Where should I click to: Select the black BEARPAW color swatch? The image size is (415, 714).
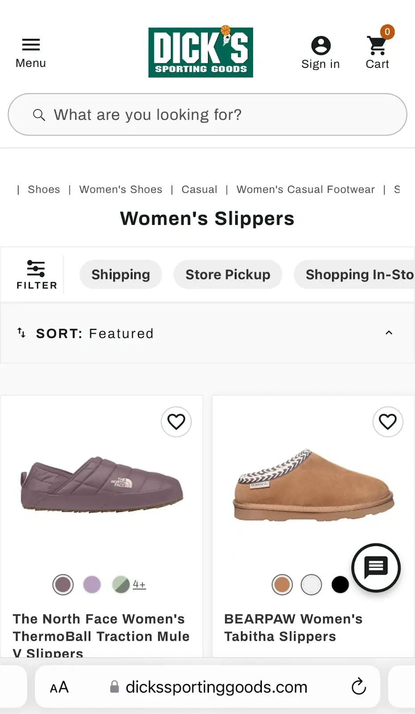(340, 585)
